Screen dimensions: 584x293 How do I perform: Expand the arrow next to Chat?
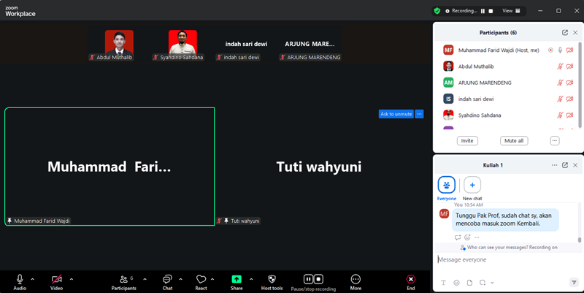click(180, 279)
